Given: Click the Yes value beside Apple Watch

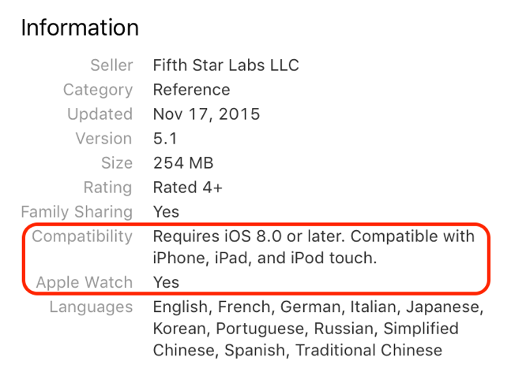Looking at the screenshot, I should [x=166, y=282].
